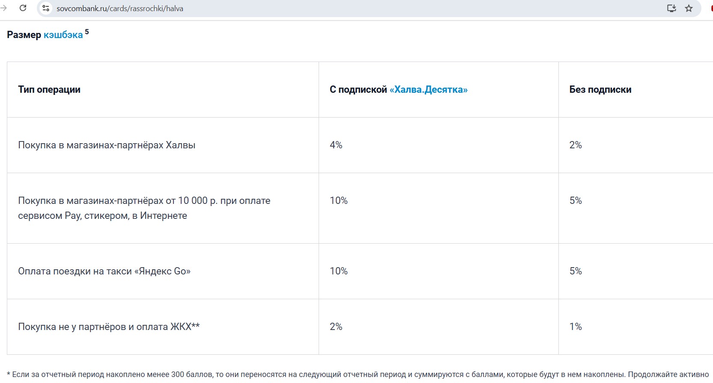Click the 10% value in the Pay-service purchase row
The image size is (713, 383).
point(339,201)
